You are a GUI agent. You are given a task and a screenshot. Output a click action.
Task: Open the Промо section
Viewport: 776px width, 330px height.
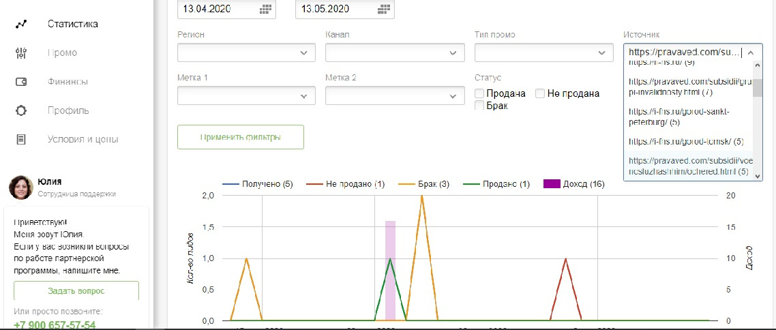(x=62, y=53)
